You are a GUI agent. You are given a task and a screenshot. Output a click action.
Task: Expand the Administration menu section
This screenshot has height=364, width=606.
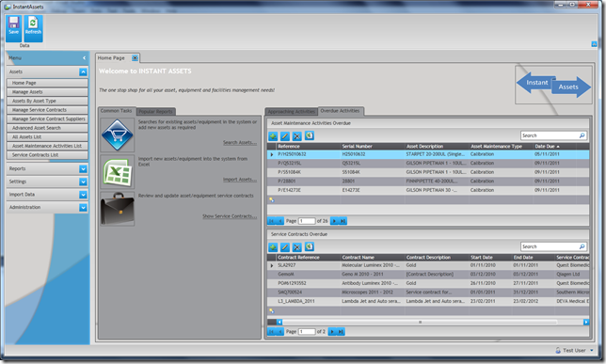(83, 208)
